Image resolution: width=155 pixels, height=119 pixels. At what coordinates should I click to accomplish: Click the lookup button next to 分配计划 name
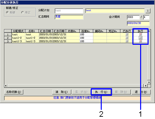[x=148, y=11]
